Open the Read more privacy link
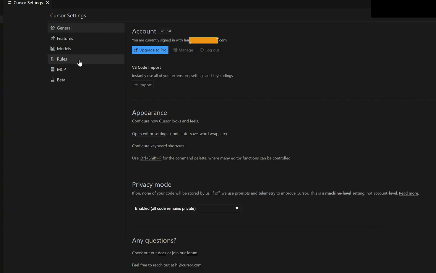Viewport: 436px width, 273px height. coord(408,193)
